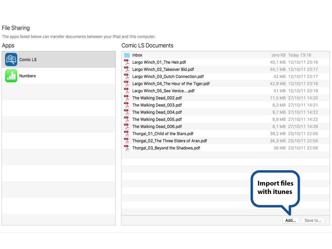Click the Add... button

point(290,220)
